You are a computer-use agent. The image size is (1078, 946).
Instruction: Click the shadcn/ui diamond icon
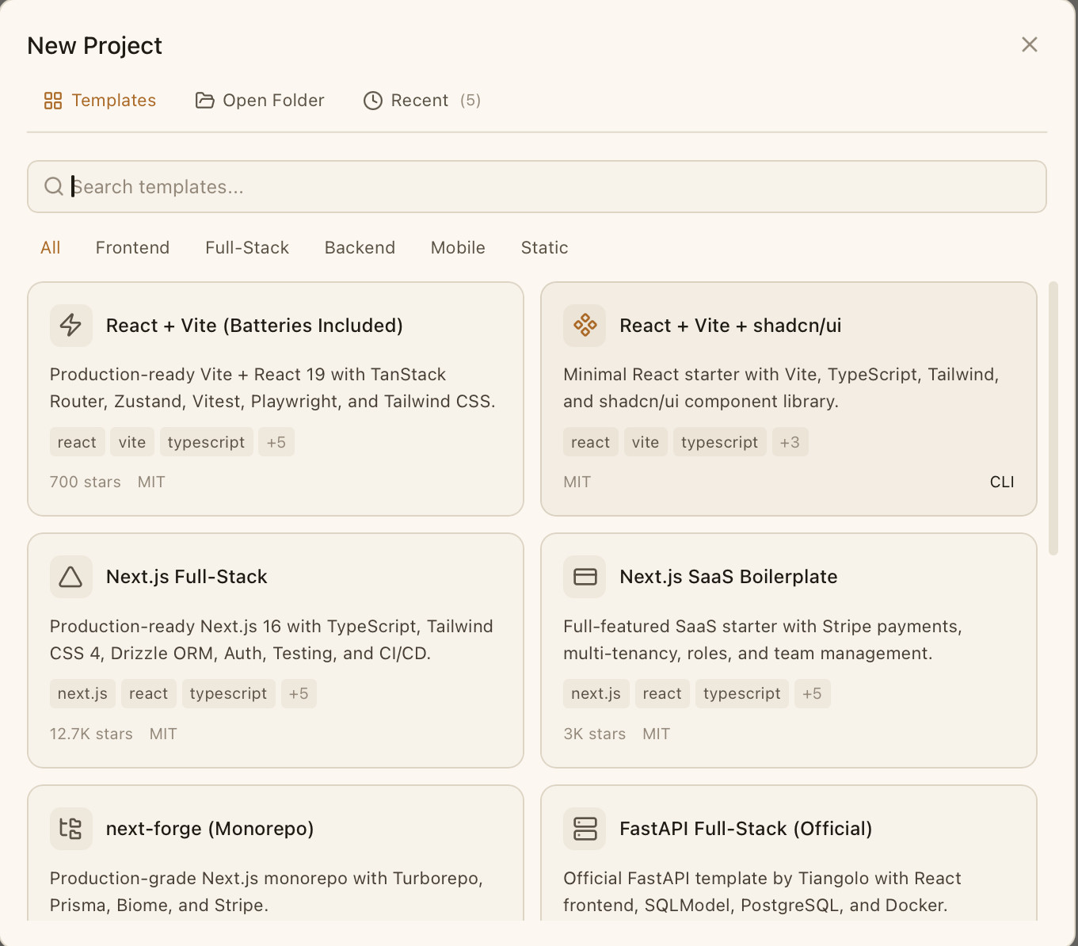[584, 325]
